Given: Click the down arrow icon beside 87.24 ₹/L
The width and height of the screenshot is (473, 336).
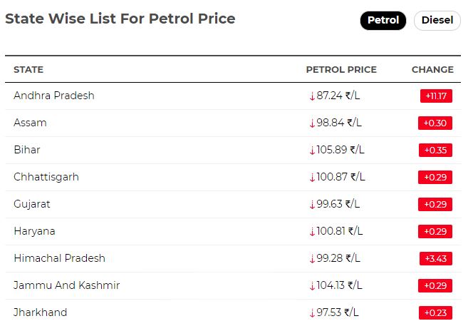Looking at the screenshot, I should pos(312,96).
